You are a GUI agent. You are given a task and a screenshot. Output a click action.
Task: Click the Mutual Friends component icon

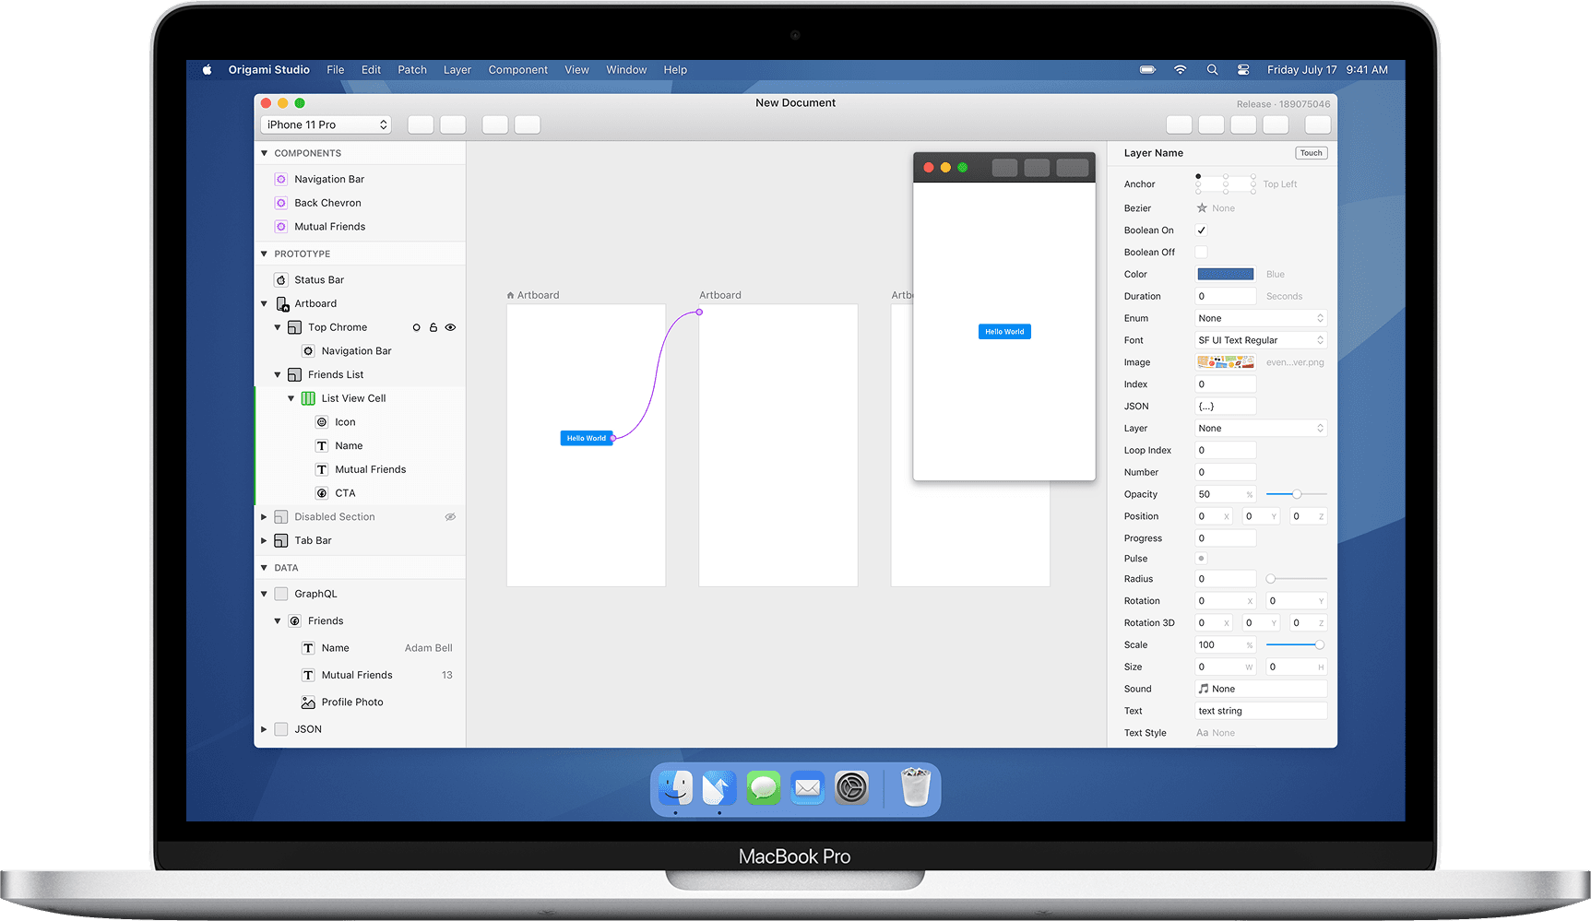point(281,227)
